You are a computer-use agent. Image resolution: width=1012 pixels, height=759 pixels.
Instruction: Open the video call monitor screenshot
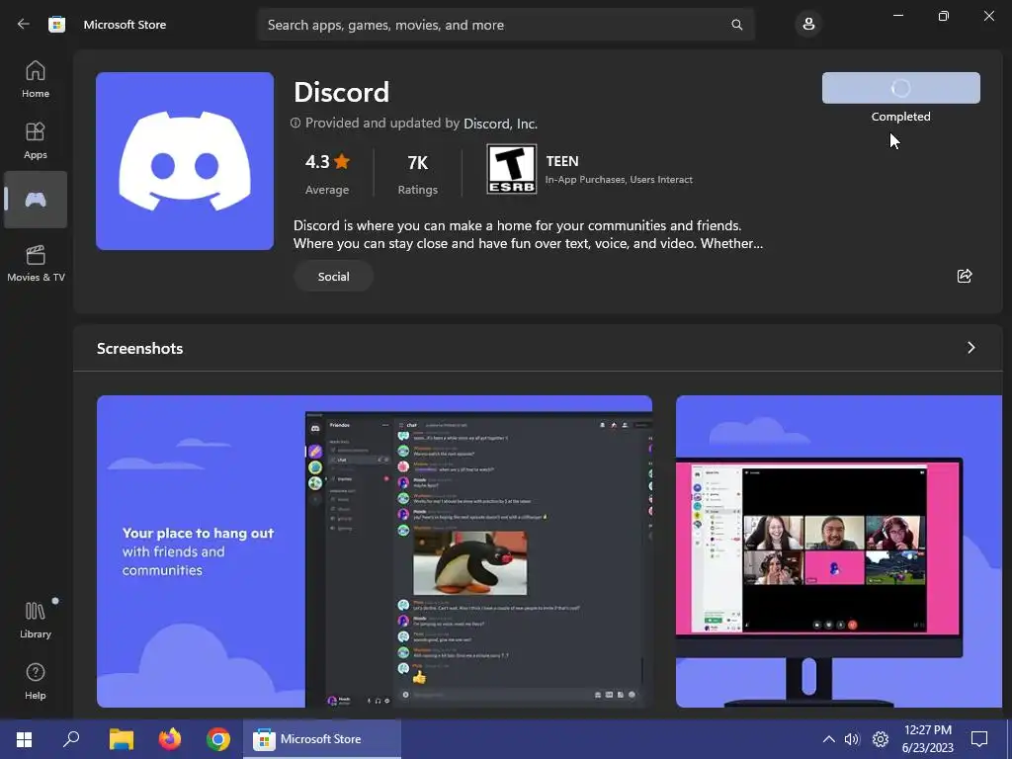[x=839, y=551]
